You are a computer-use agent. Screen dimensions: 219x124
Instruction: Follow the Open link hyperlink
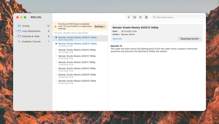point(117,39)
